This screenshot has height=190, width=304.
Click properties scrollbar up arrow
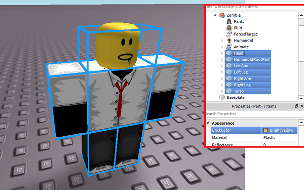coord(301,122)
